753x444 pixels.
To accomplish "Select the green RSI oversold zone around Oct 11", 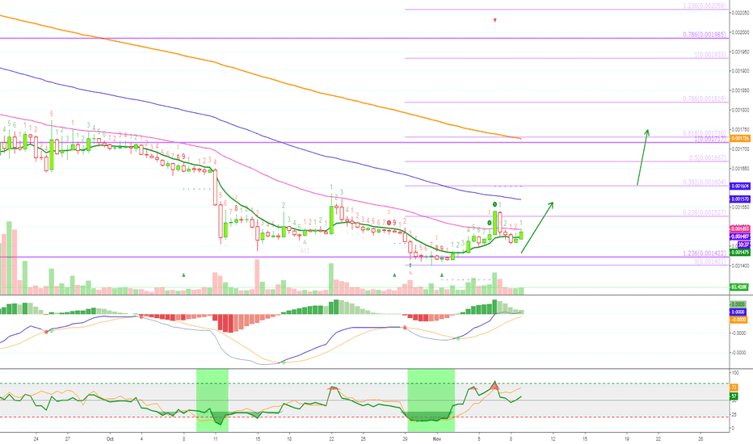I will pos(212,400).
